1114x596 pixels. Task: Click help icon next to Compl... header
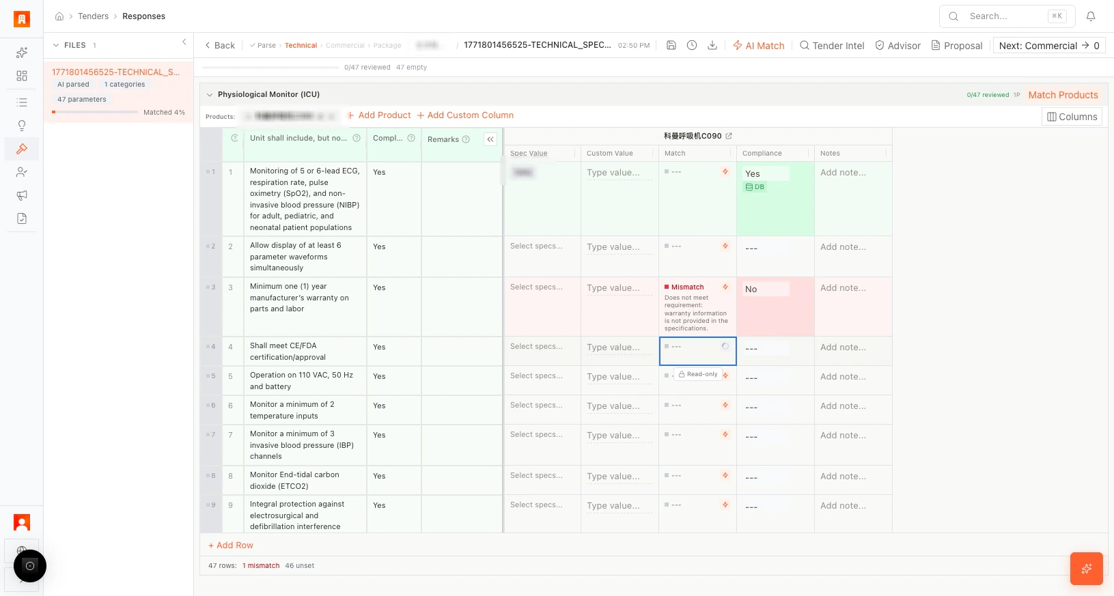point(411,138)
